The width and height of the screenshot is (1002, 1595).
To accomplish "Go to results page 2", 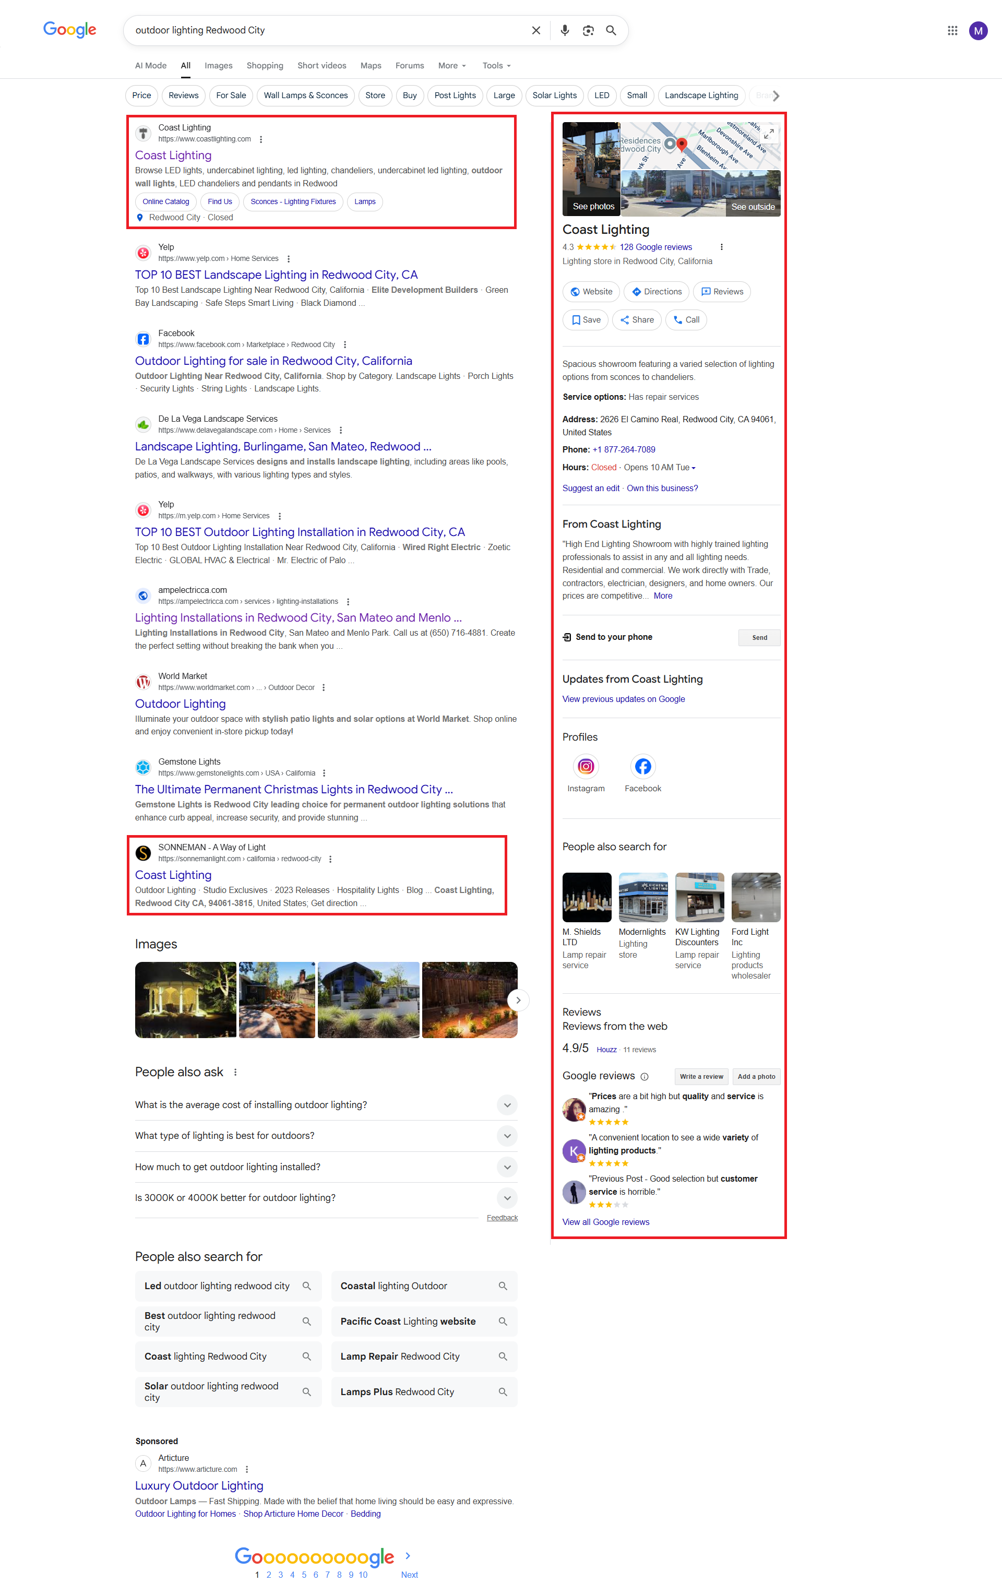I will click(x=269, y=1575).
